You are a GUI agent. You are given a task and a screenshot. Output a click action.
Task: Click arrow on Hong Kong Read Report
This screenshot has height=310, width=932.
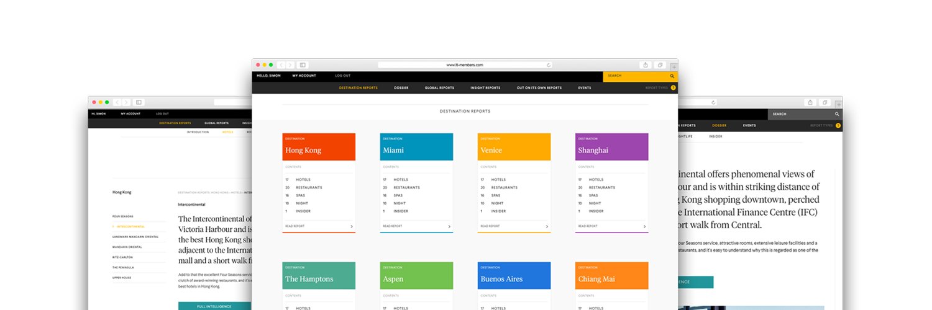tap(352, 226)
